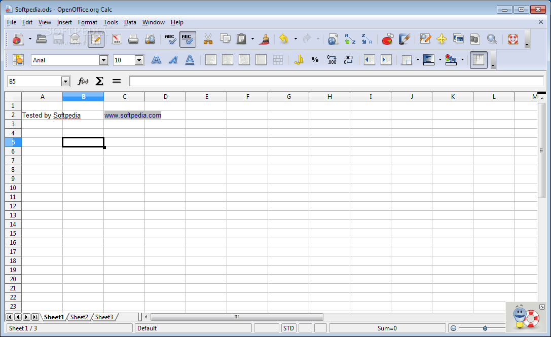Open the Borders dropdown arrow

[x=418, y=60]
